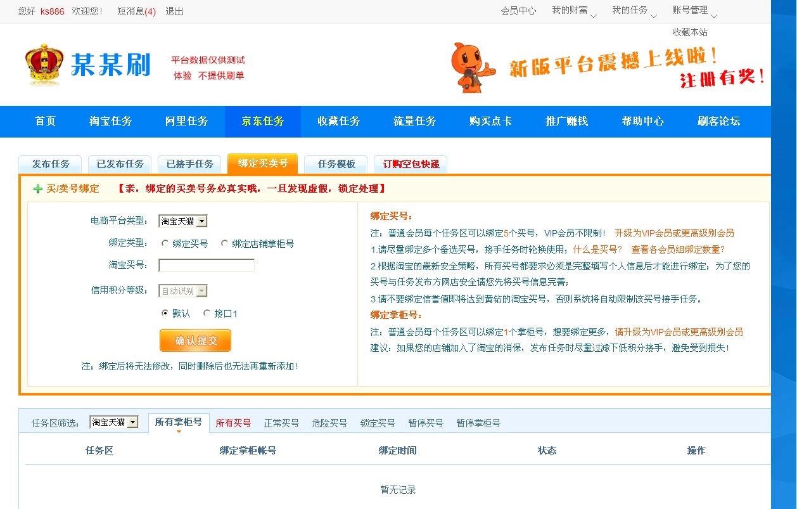Open 阿里任务 in the navigation bar

click(x=187, y=121)
